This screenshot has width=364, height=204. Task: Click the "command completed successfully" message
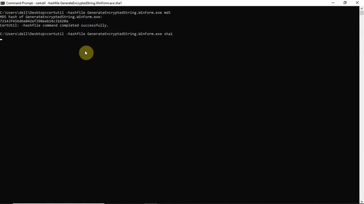point(54,25)
